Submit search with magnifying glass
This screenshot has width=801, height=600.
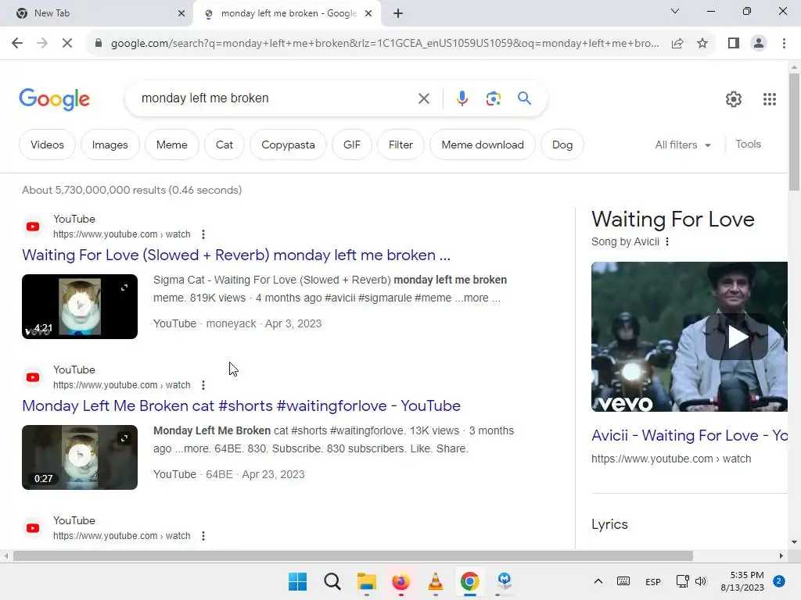click(524, 98)
